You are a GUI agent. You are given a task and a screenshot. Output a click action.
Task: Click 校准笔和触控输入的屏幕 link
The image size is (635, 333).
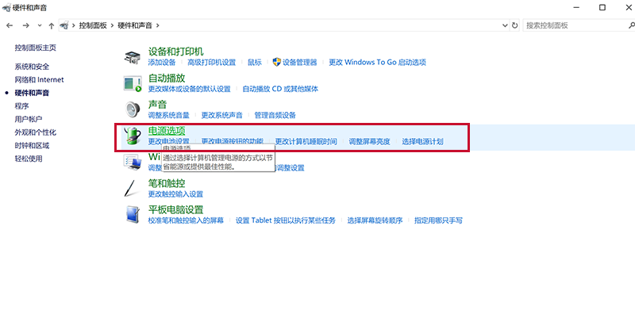[x=186, y=220]
